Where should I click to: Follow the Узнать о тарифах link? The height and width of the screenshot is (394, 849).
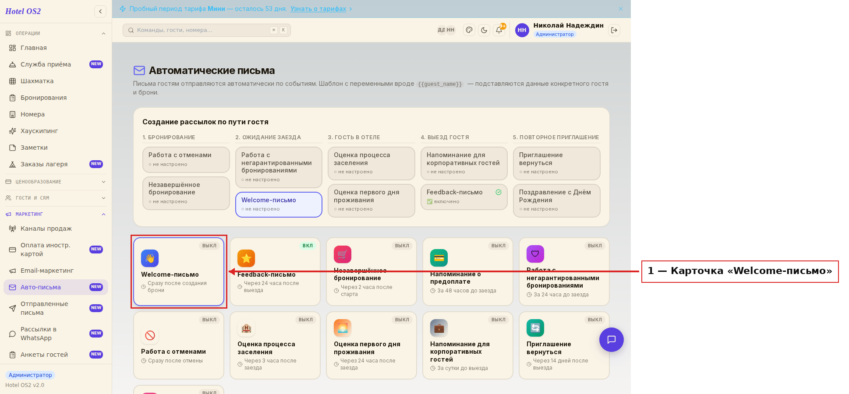(318, 9)
